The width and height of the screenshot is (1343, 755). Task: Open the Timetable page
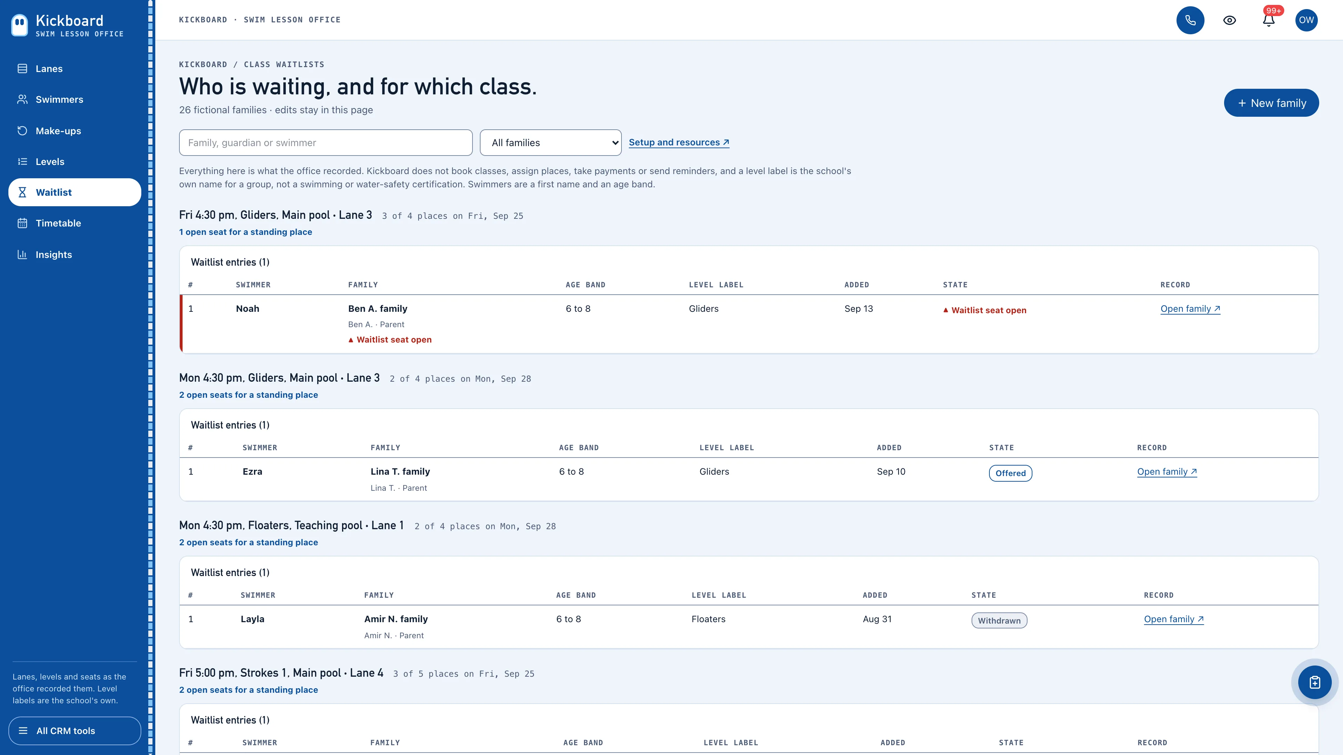(x=74, y=223)
